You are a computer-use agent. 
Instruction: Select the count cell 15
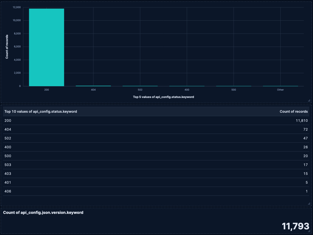(x=305, y=173)
